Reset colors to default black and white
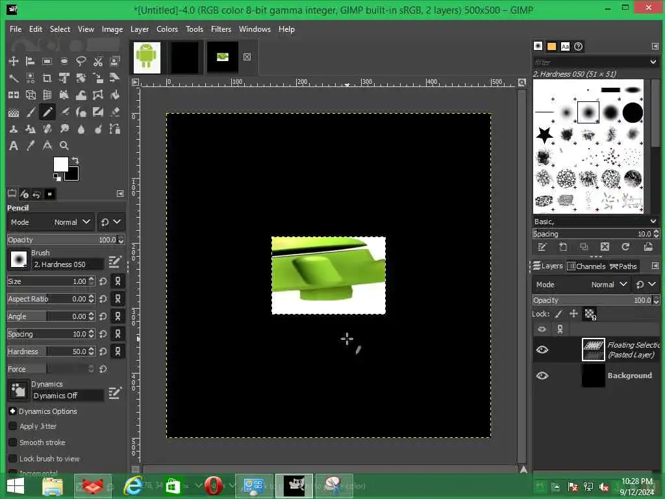The image size is (665, 499). (x=56, y=177)
